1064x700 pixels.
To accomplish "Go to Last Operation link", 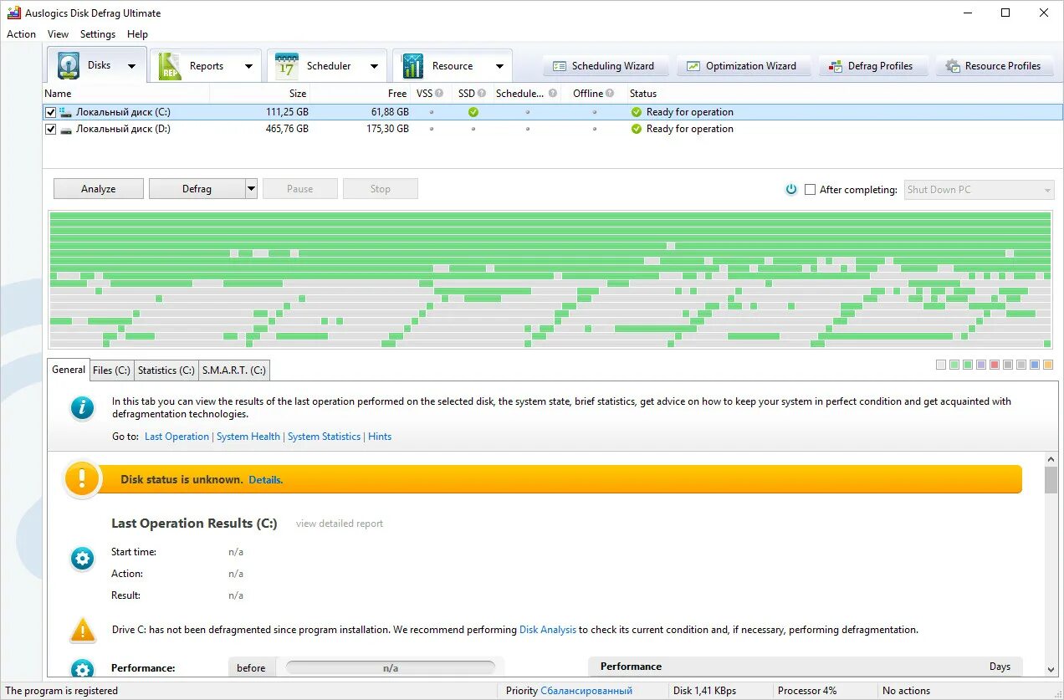I will [176, 437].
